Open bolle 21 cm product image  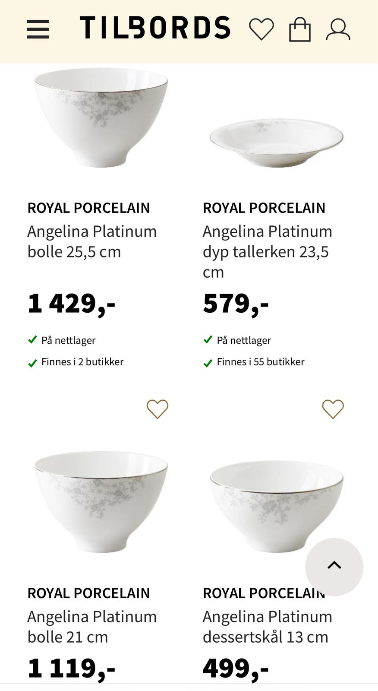pyautogui.click(x=101, y=501)
